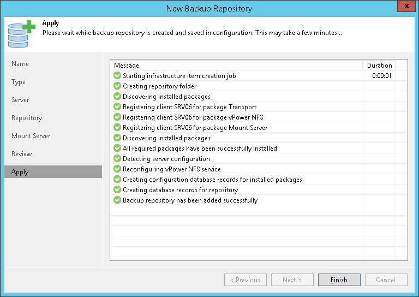
Task: Click green check beside Creating repository folder
Action: [x=117, y=86]
